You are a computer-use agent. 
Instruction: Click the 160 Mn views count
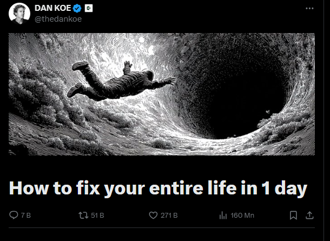pyautogui.click(x=242, y=216)
